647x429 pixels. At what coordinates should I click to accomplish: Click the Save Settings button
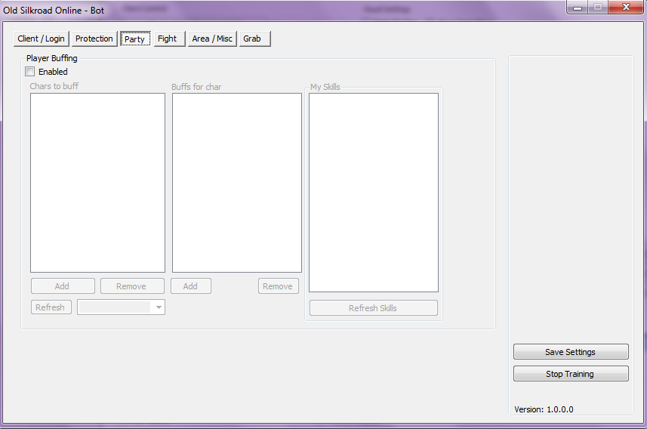click(571, 352)
